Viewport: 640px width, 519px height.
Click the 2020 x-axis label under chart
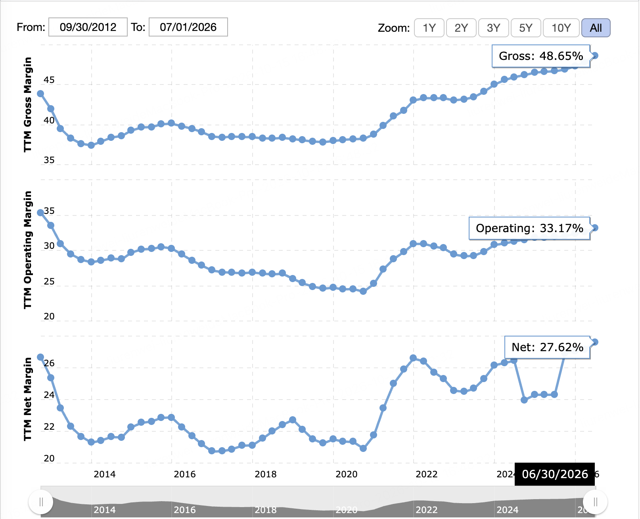click(347, 474)
